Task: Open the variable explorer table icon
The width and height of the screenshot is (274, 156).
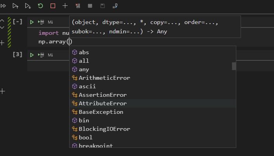Action: 90,6
